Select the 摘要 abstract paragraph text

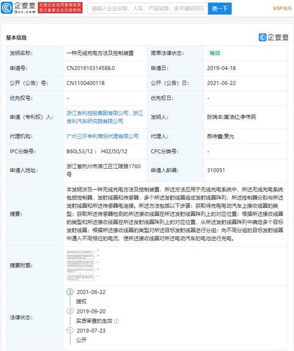(175, 214)
